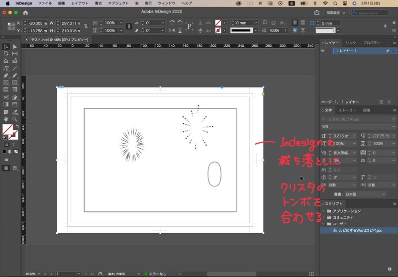Screen dimensions: 398x277
Task: Click fill color swatch in toolbox
Action: pyautogui.click(x=7, y=129)
